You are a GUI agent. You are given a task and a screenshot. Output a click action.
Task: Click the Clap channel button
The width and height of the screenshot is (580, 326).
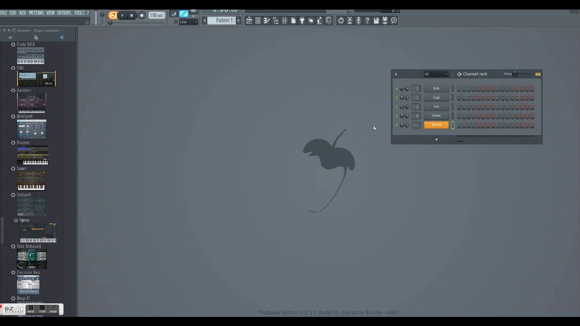pyautogui.click(x=436, y=97)
